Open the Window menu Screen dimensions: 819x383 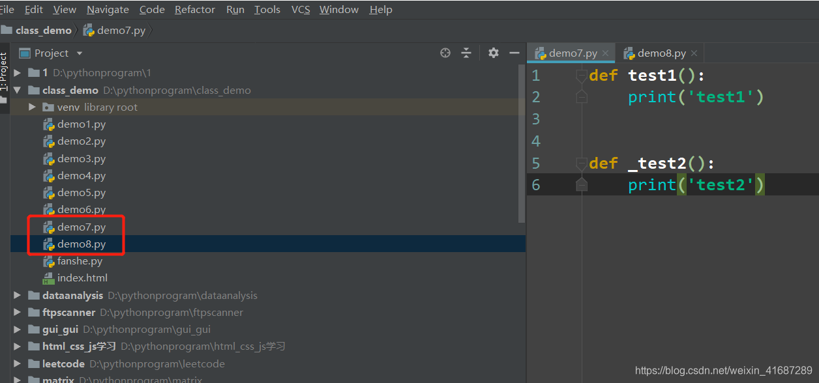point(339,9)
